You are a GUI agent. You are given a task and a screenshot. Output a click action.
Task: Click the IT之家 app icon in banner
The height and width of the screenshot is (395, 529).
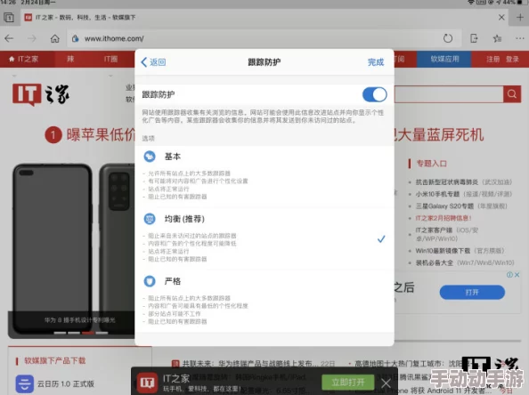147,383
